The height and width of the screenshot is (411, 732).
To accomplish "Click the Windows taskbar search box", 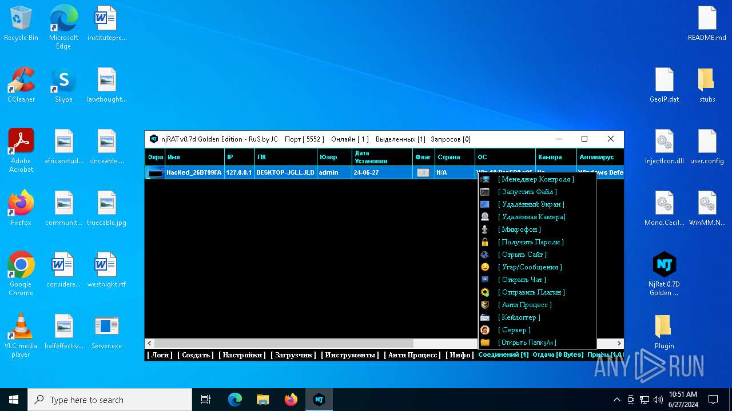I will 110,400.
